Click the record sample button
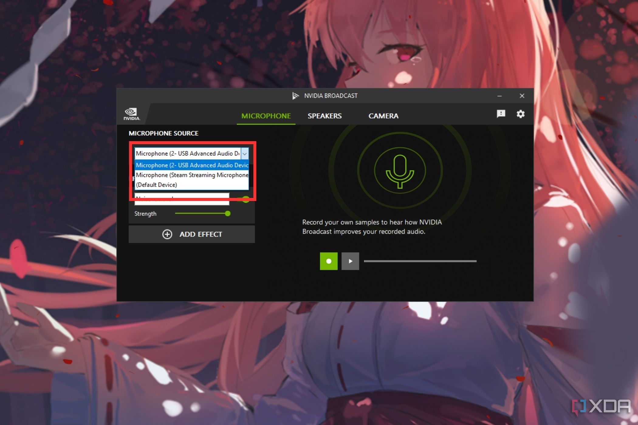This screenshot has height=425, width=638. tap(329, 260)
